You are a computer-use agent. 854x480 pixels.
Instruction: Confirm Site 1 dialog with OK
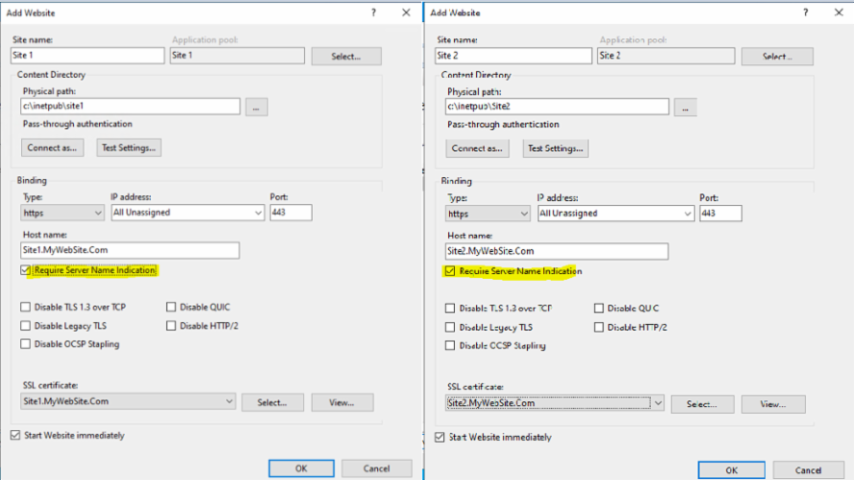[x=301, y=468]
